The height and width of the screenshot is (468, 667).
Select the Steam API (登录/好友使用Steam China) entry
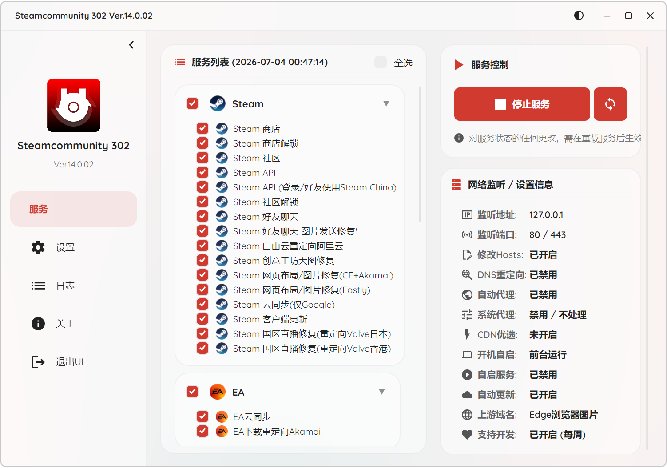coord(314,187)
